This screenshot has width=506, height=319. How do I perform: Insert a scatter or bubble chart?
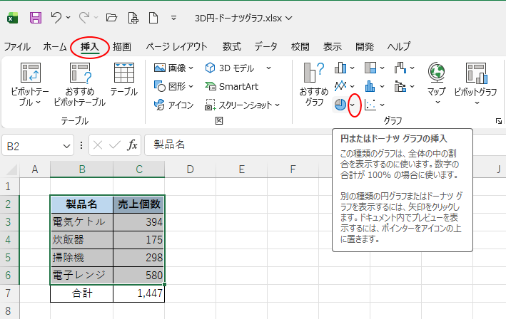(x=370, y=105)
